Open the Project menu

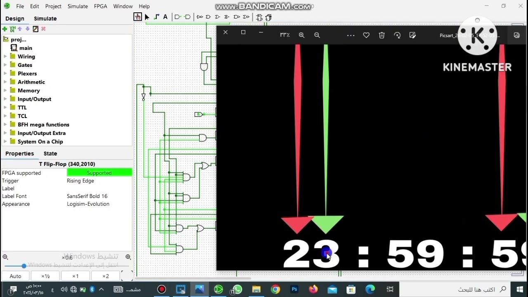click(53, 6)
